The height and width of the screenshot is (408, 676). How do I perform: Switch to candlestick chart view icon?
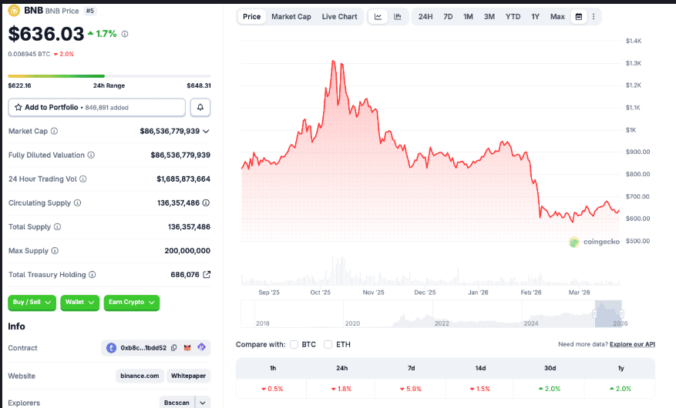[398, 16]
